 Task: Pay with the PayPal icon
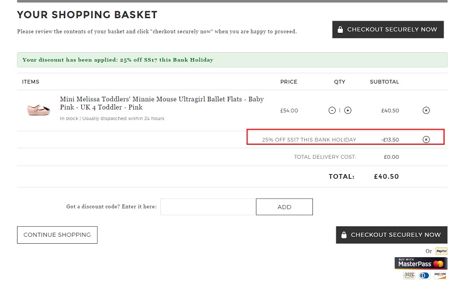441,251
